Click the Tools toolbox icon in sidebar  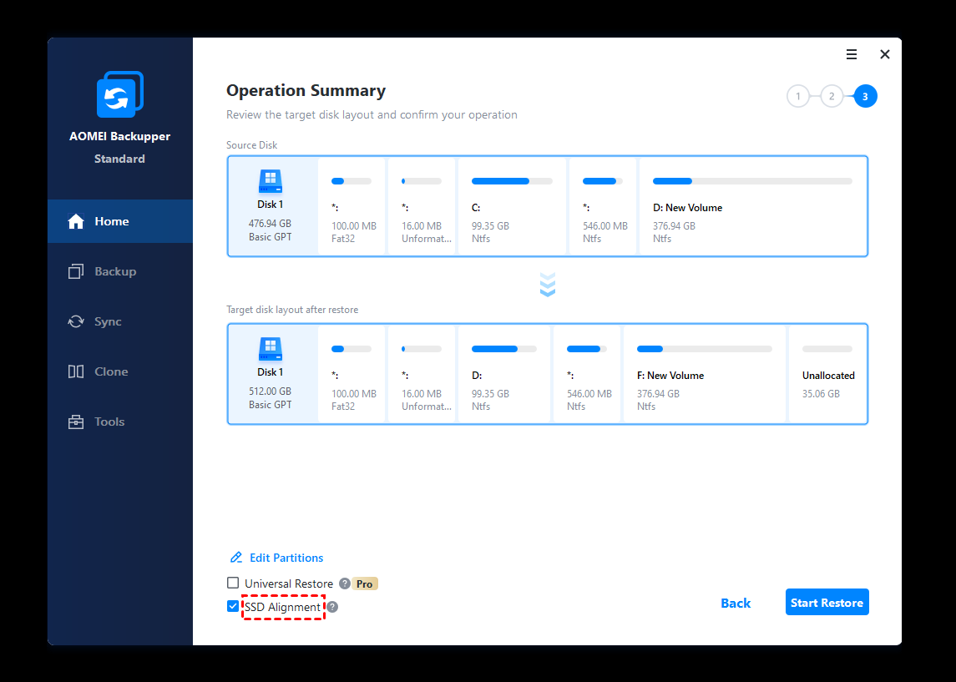[x=76, y=422]
